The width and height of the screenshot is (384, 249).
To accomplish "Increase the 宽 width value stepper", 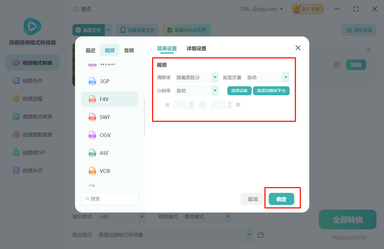I will (x=191, y=103).
